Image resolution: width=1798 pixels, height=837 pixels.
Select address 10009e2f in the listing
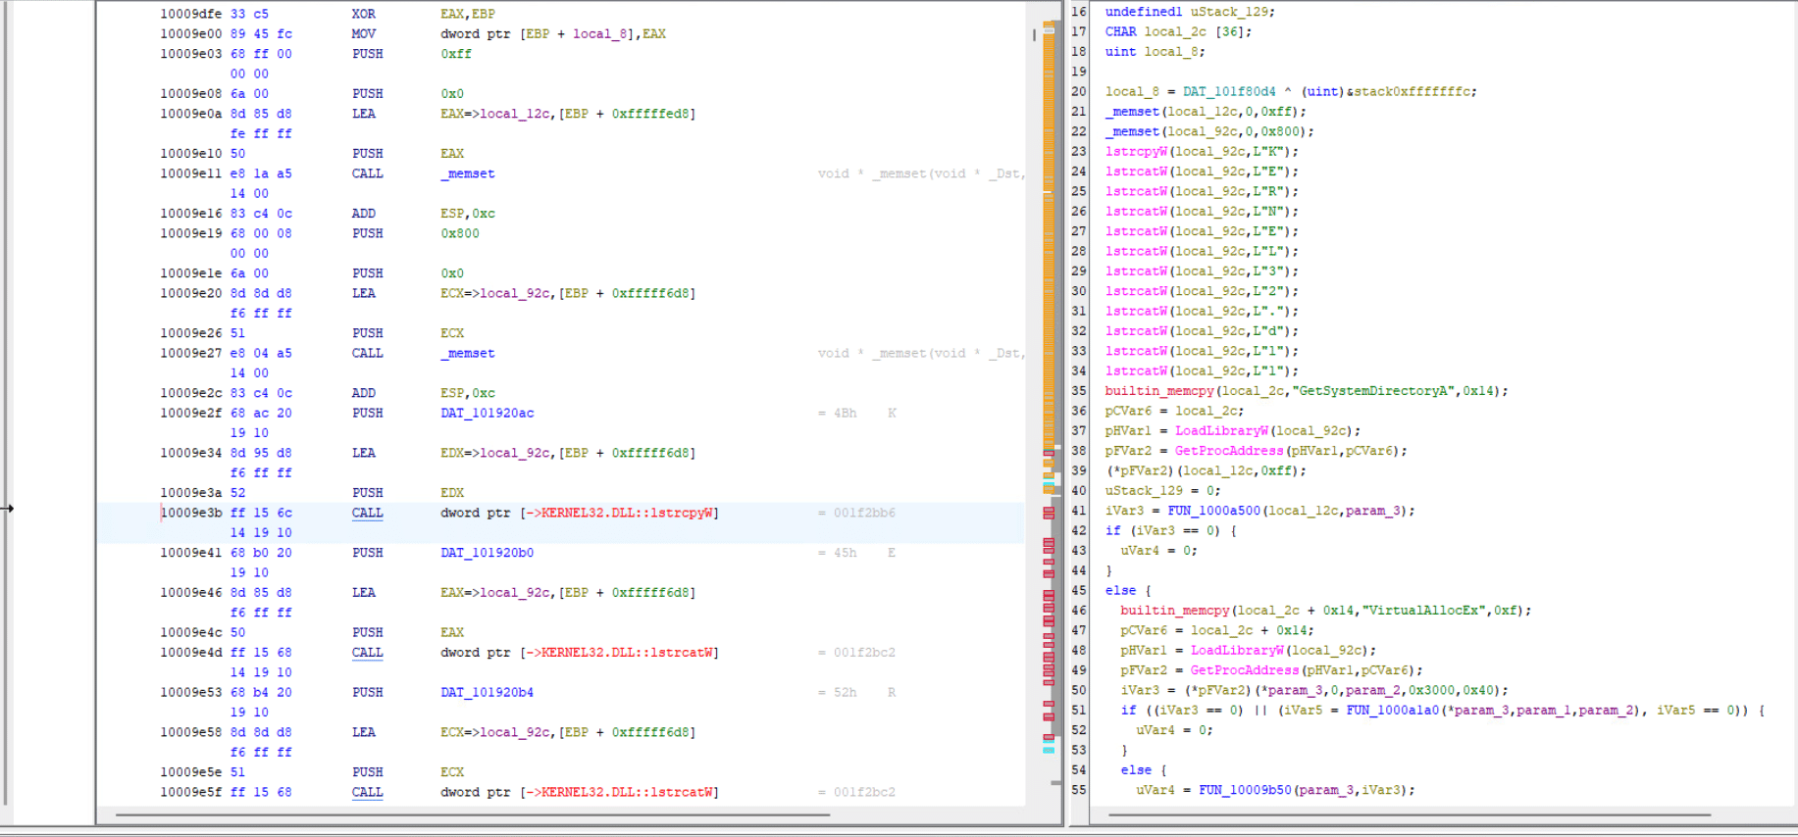[x=190, y=413]
